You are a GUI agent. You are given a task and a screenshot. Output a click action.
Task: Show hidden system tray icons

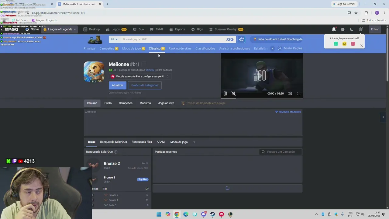[x=316, y=214]
